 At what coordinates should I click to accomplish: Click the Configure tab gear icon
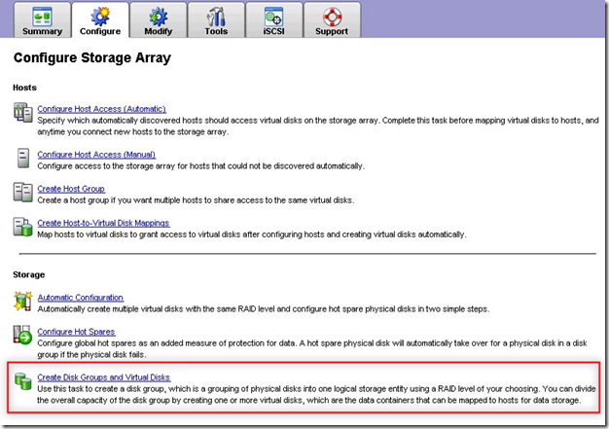click(x=100, y=17)
